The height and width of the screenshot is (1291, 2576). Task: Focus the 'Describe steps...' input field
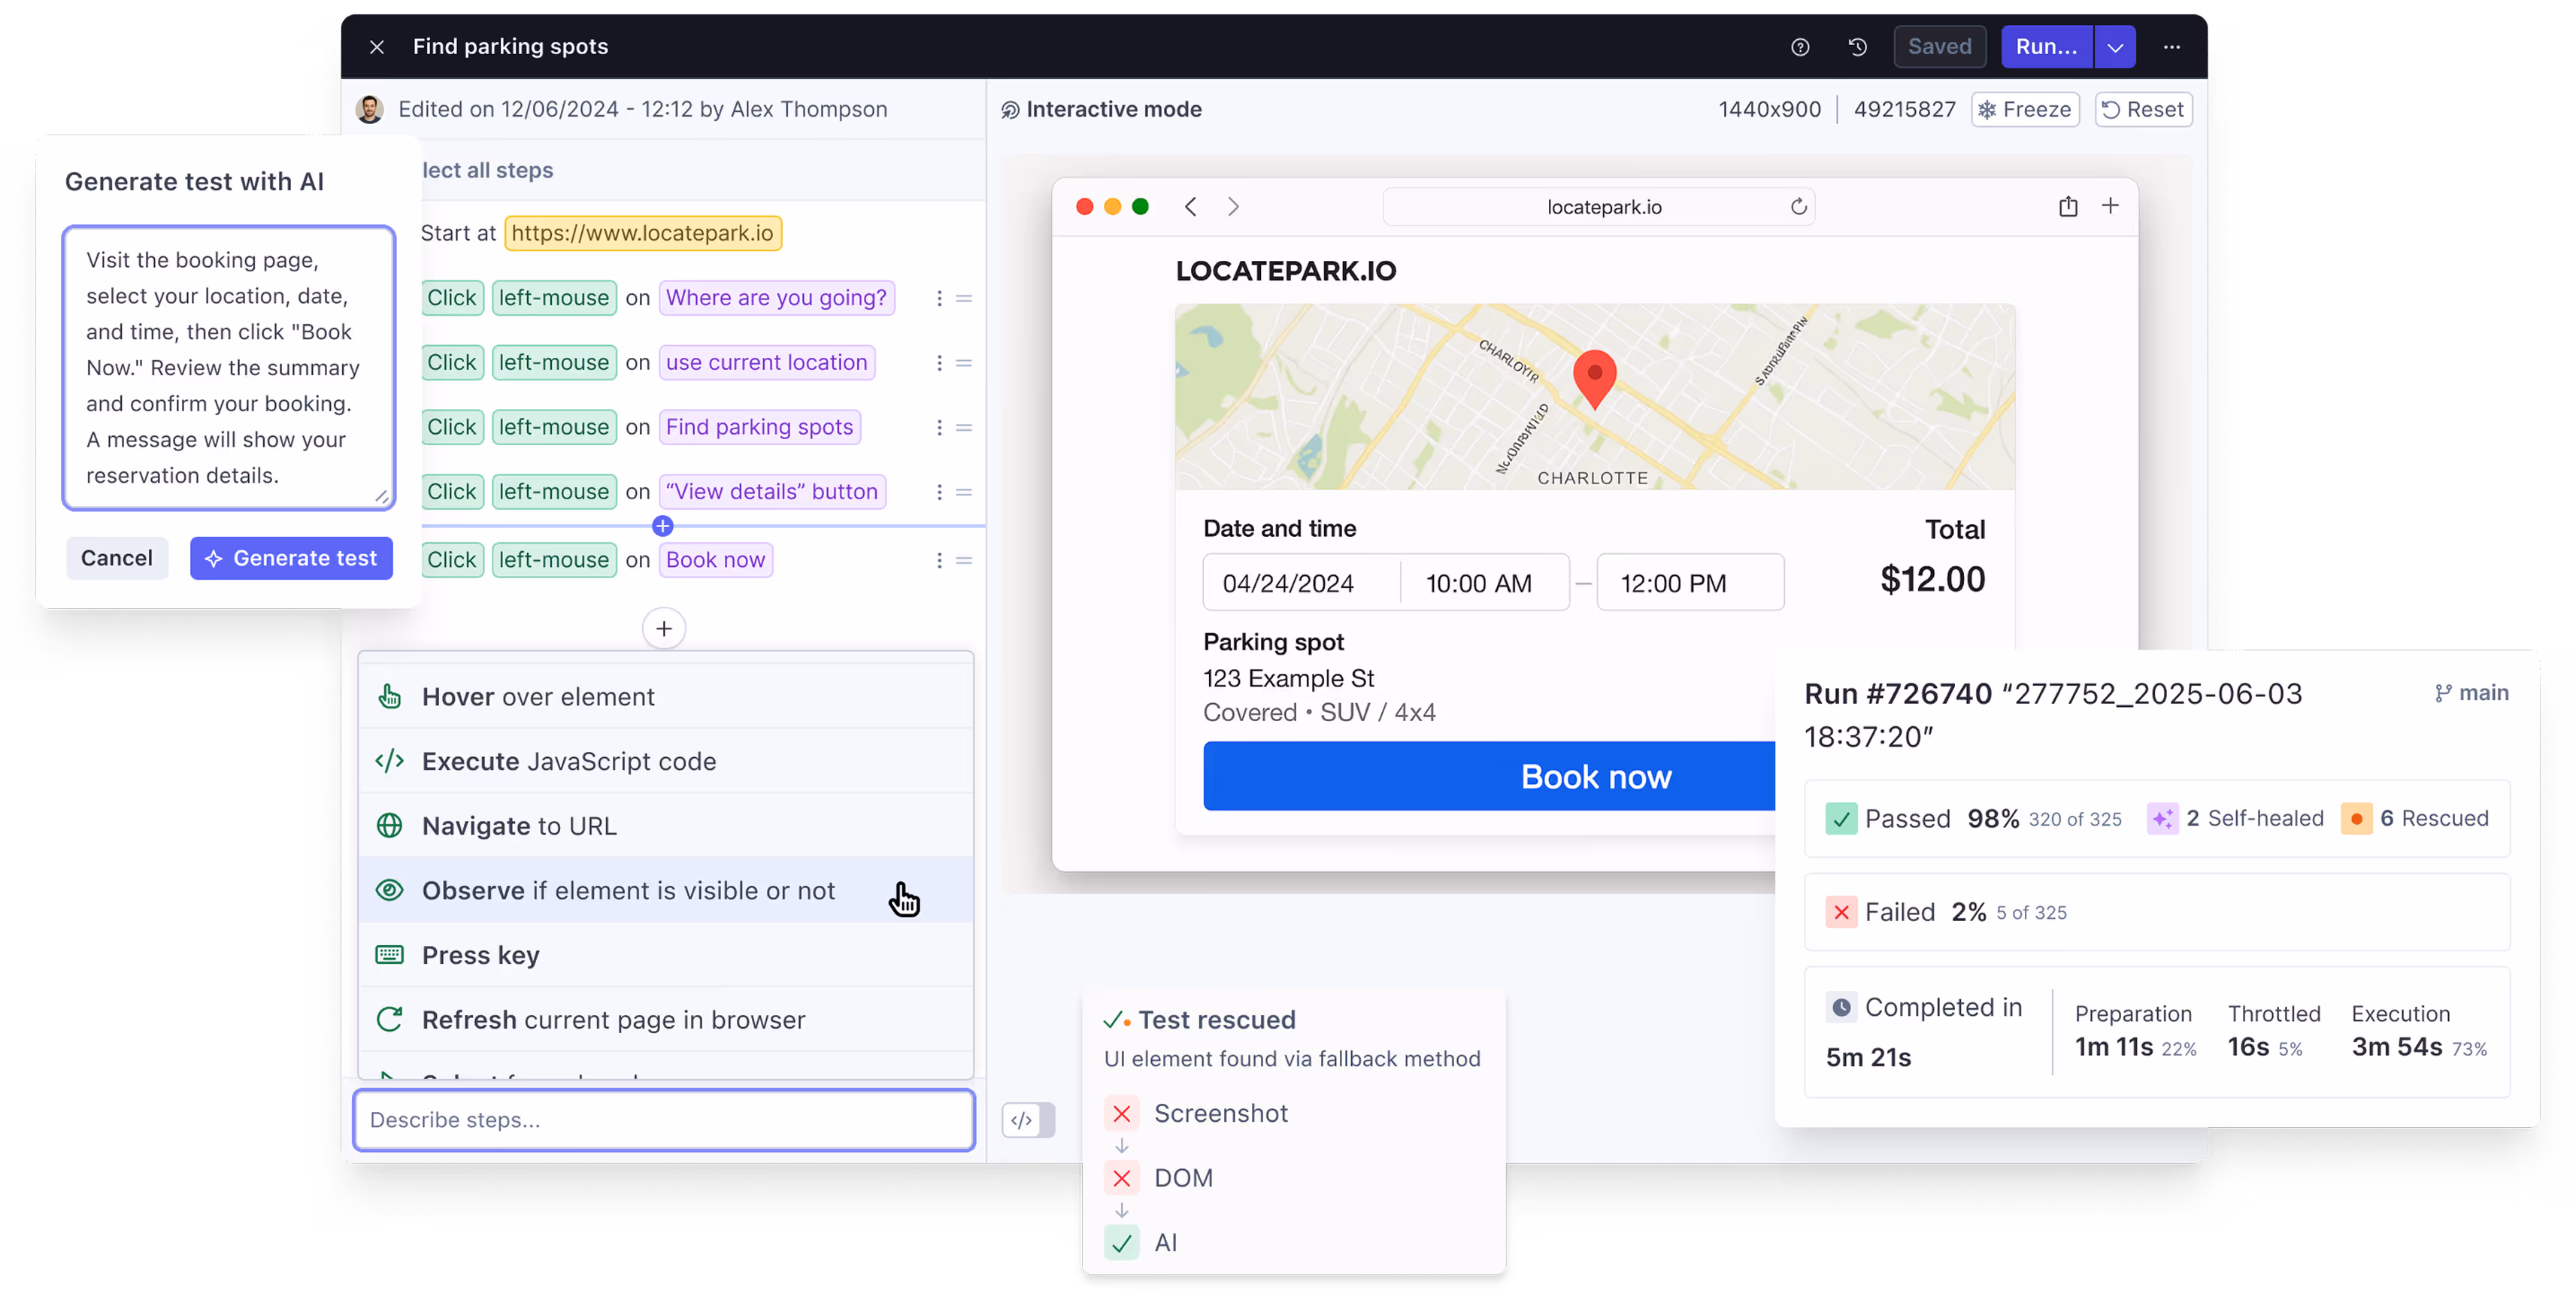664,1120
